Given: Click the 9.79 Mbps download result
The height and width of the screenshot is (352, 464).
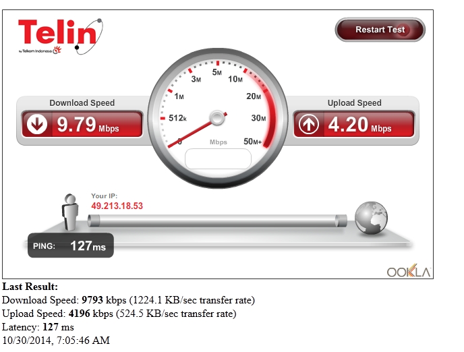Looking at the screenshot, I should click(x=88, y=124).
